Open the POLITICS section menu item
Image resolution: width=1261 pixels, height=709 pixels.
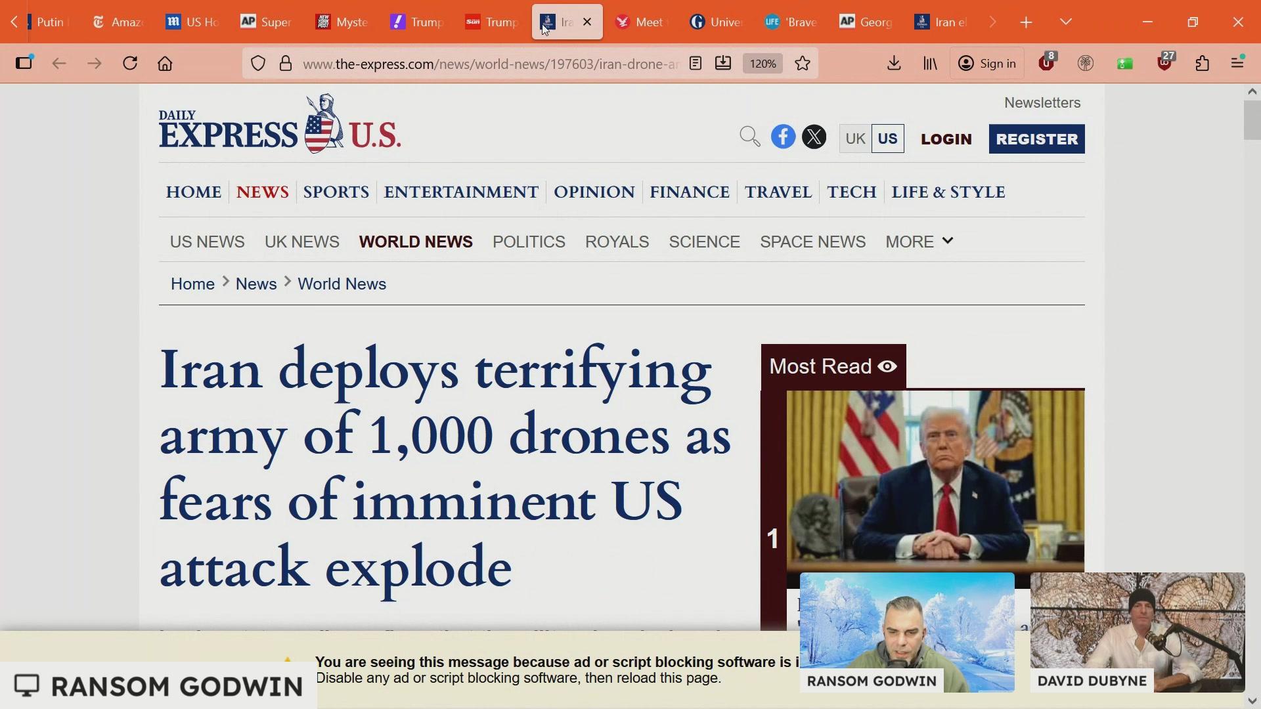pyautogui.click(x=529, y=242)
